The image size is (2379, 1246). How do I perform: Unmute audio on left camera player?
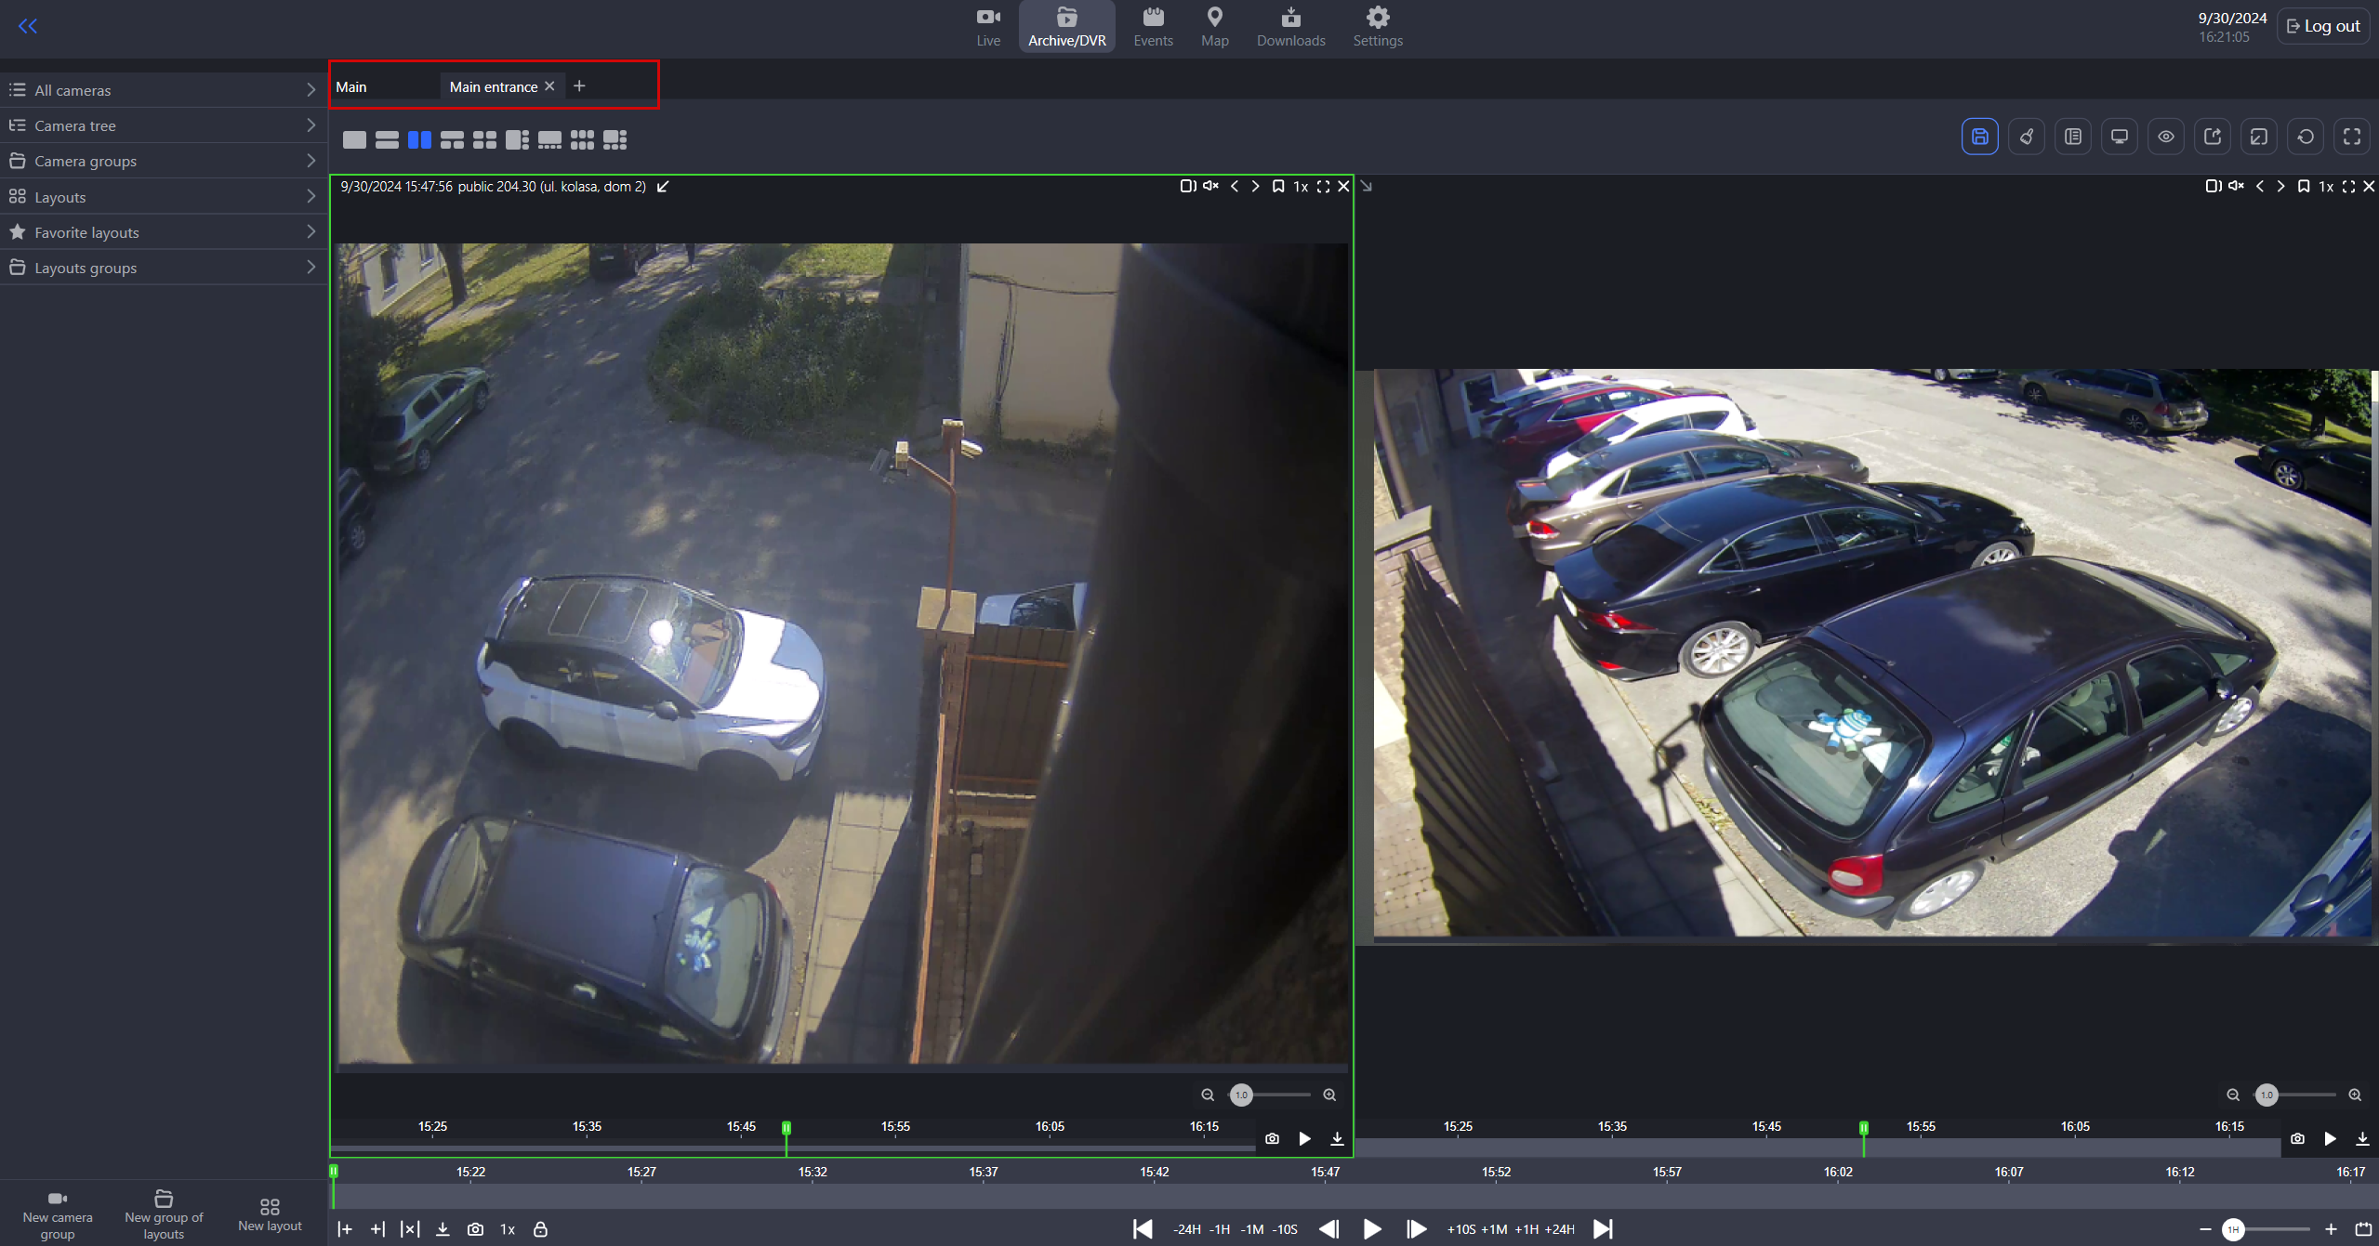tap(1210, 187)
